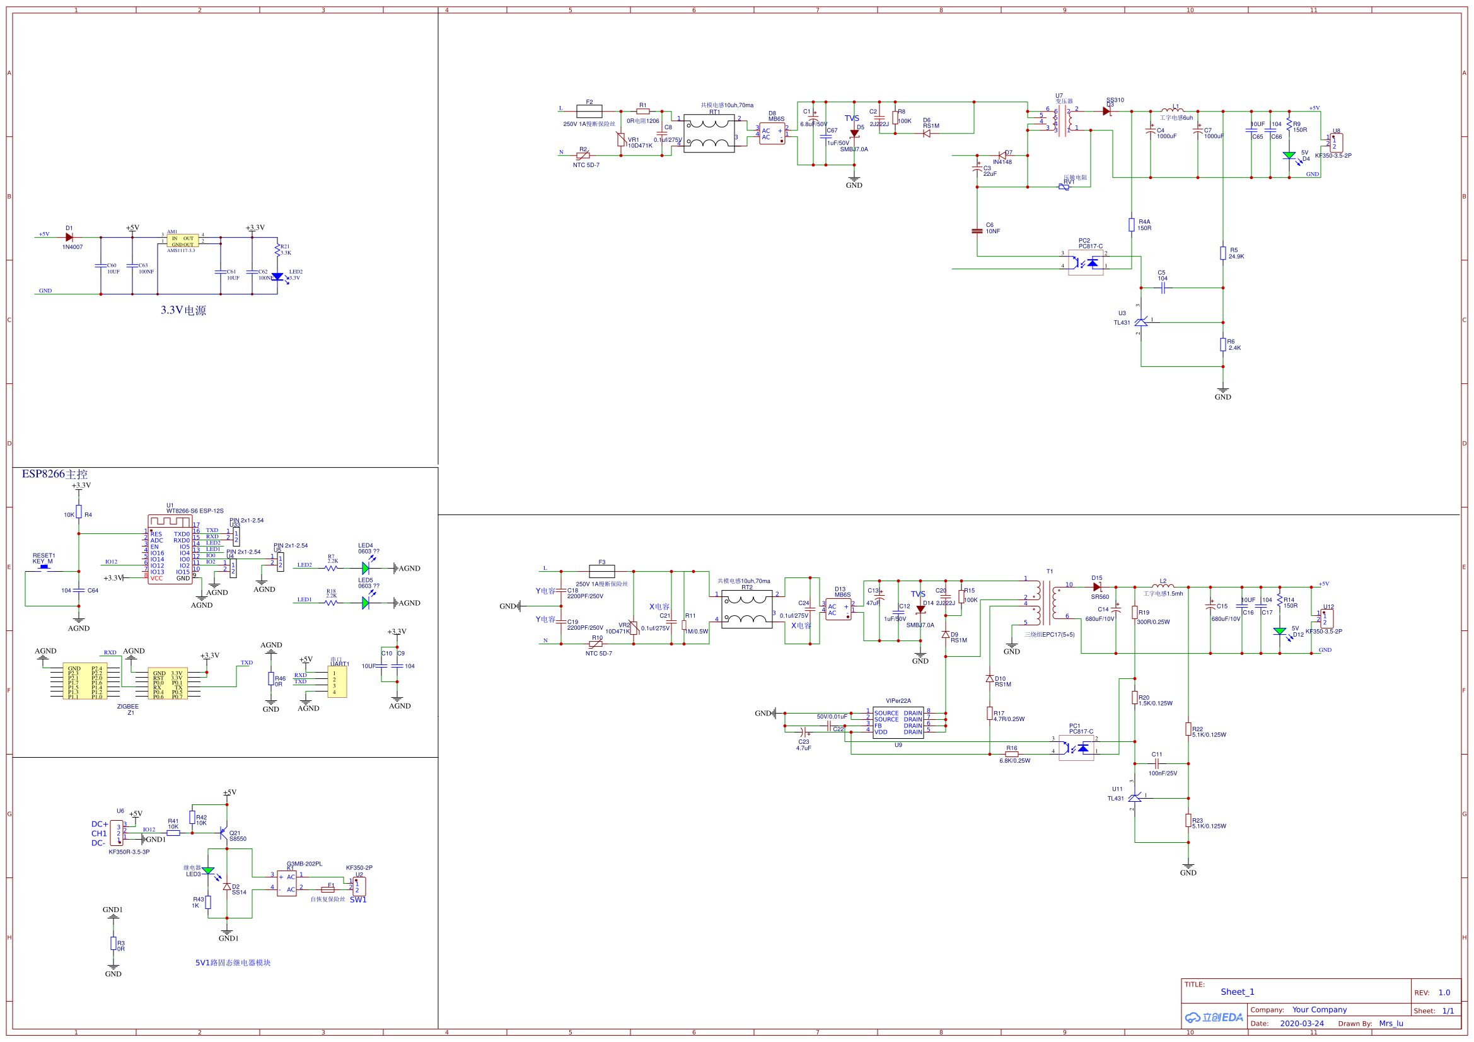Select the U7 transformer symbol
1474x1042 pixels.
click(1062, 120)
